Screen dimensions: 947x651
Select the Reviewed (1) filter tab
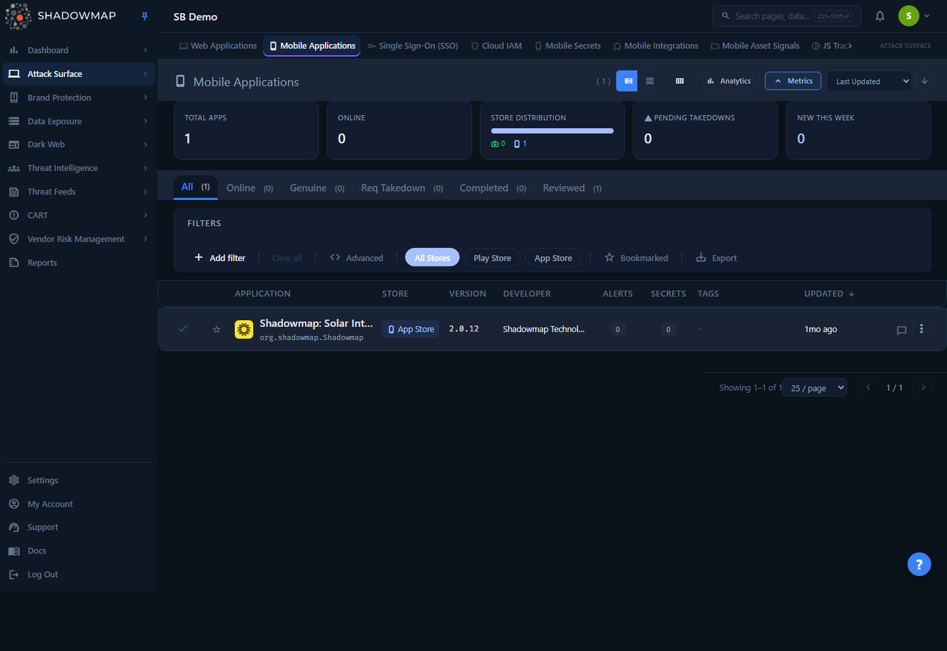click(x=572, y=188)
